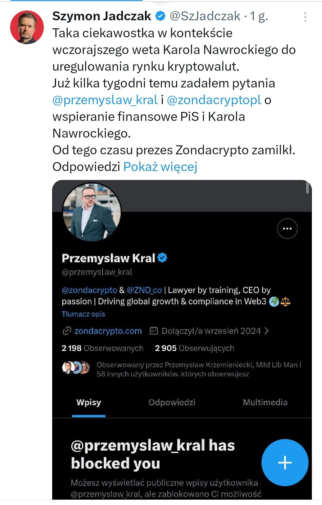Click the @zondacryptopl mention link
The height and width of the screenshot is (505, 322).
coord(214,100)
